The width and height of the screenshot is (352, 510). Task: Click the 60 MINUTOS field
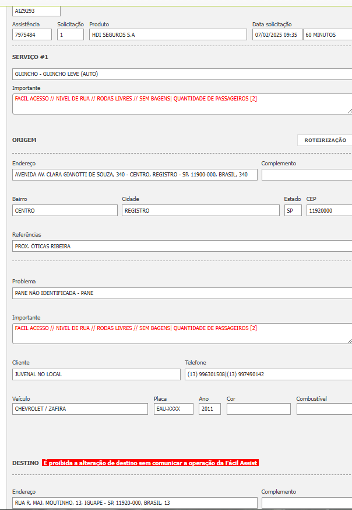click(327, 35)
